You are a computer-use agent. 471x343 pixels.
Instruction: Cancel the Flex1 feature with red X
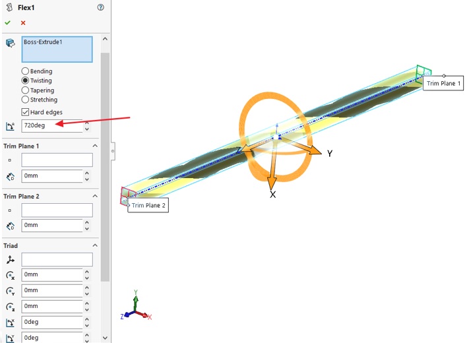[23, 23]
